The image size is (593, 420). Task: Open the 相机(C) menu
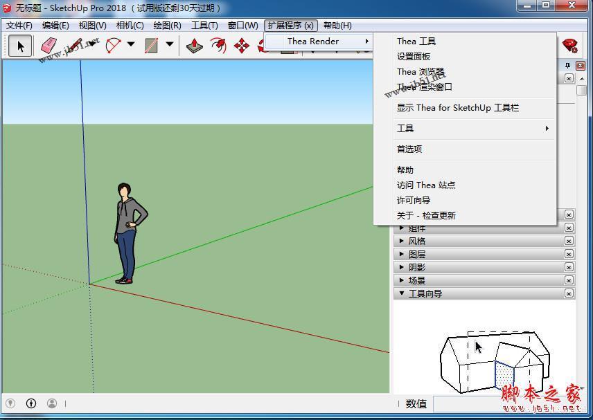[x=130, y=26]
